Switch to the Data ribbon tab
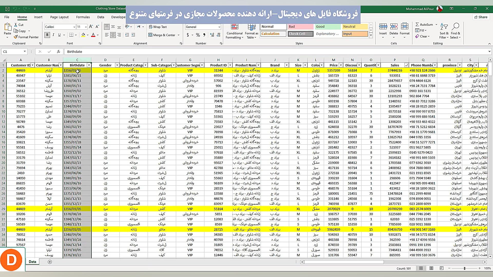493x277 pixels. click(x=101, y=17)
